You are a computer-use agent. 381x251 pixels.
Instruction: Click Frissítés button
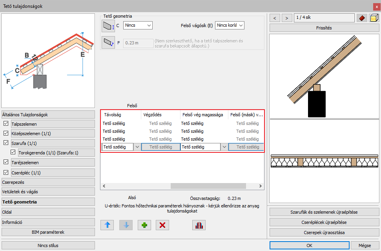pyautogui.click(x=324, y=28)
